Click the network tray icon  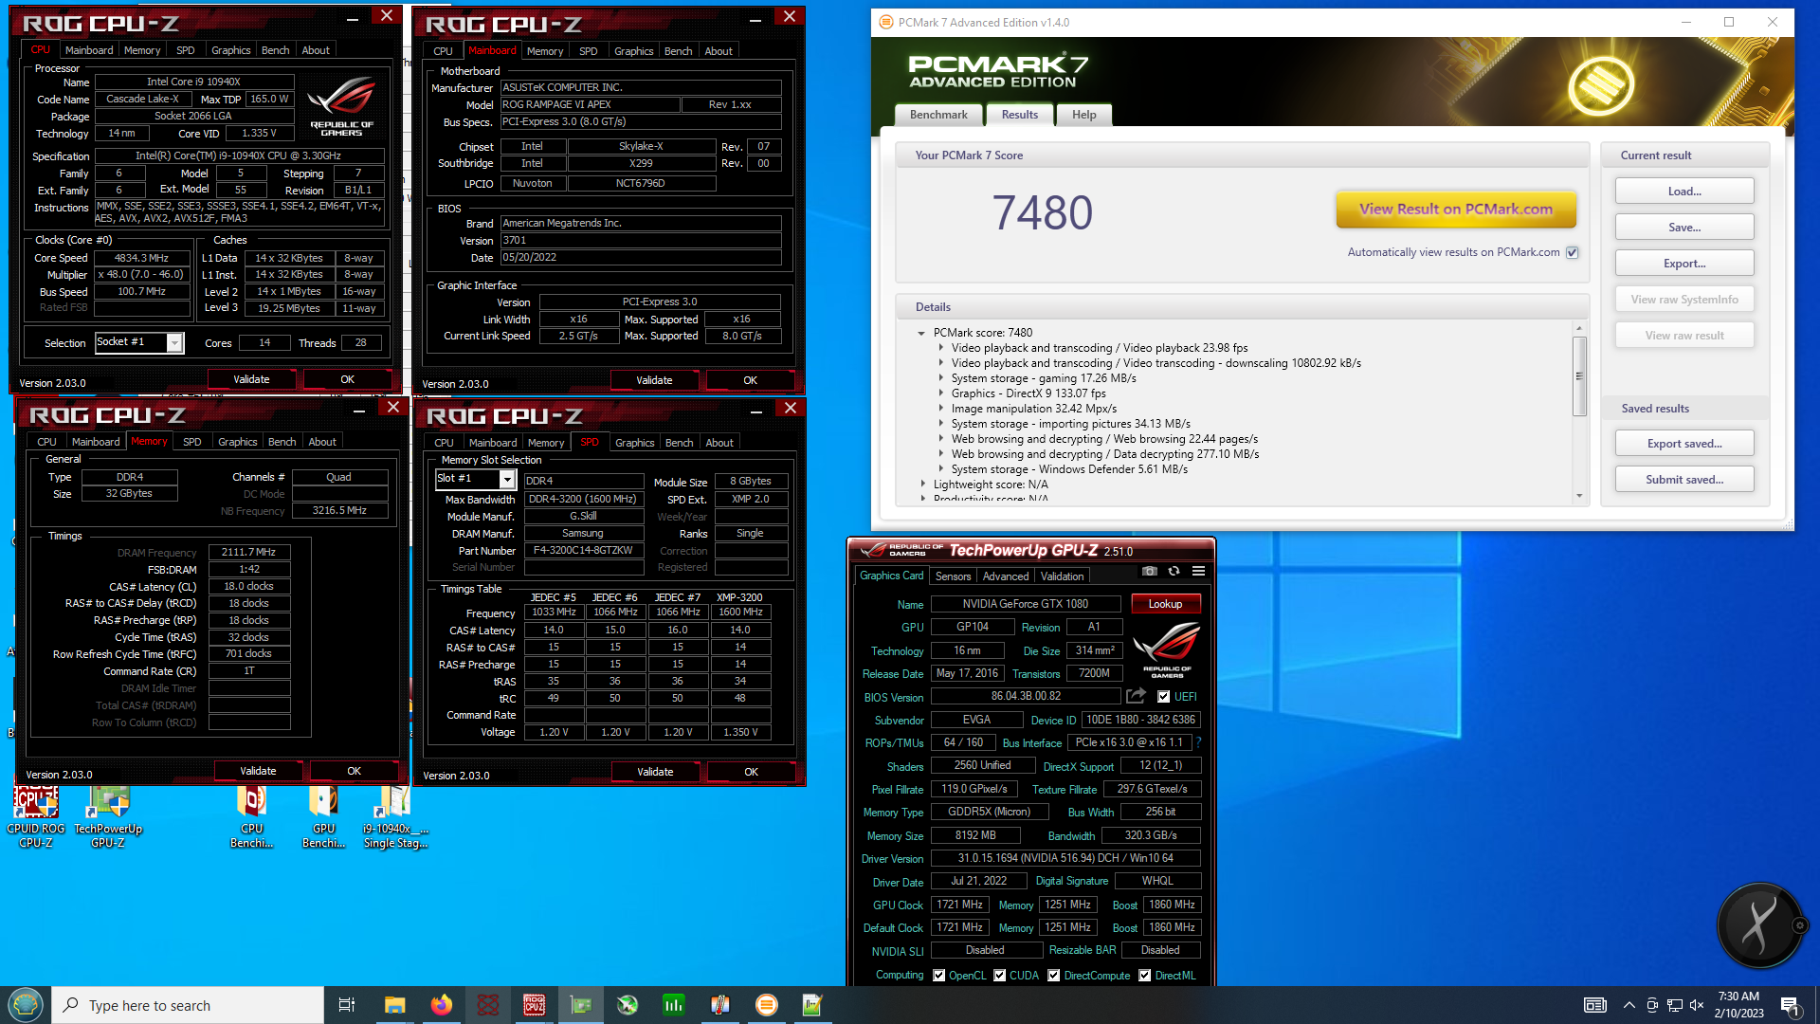(1674, 1005)
